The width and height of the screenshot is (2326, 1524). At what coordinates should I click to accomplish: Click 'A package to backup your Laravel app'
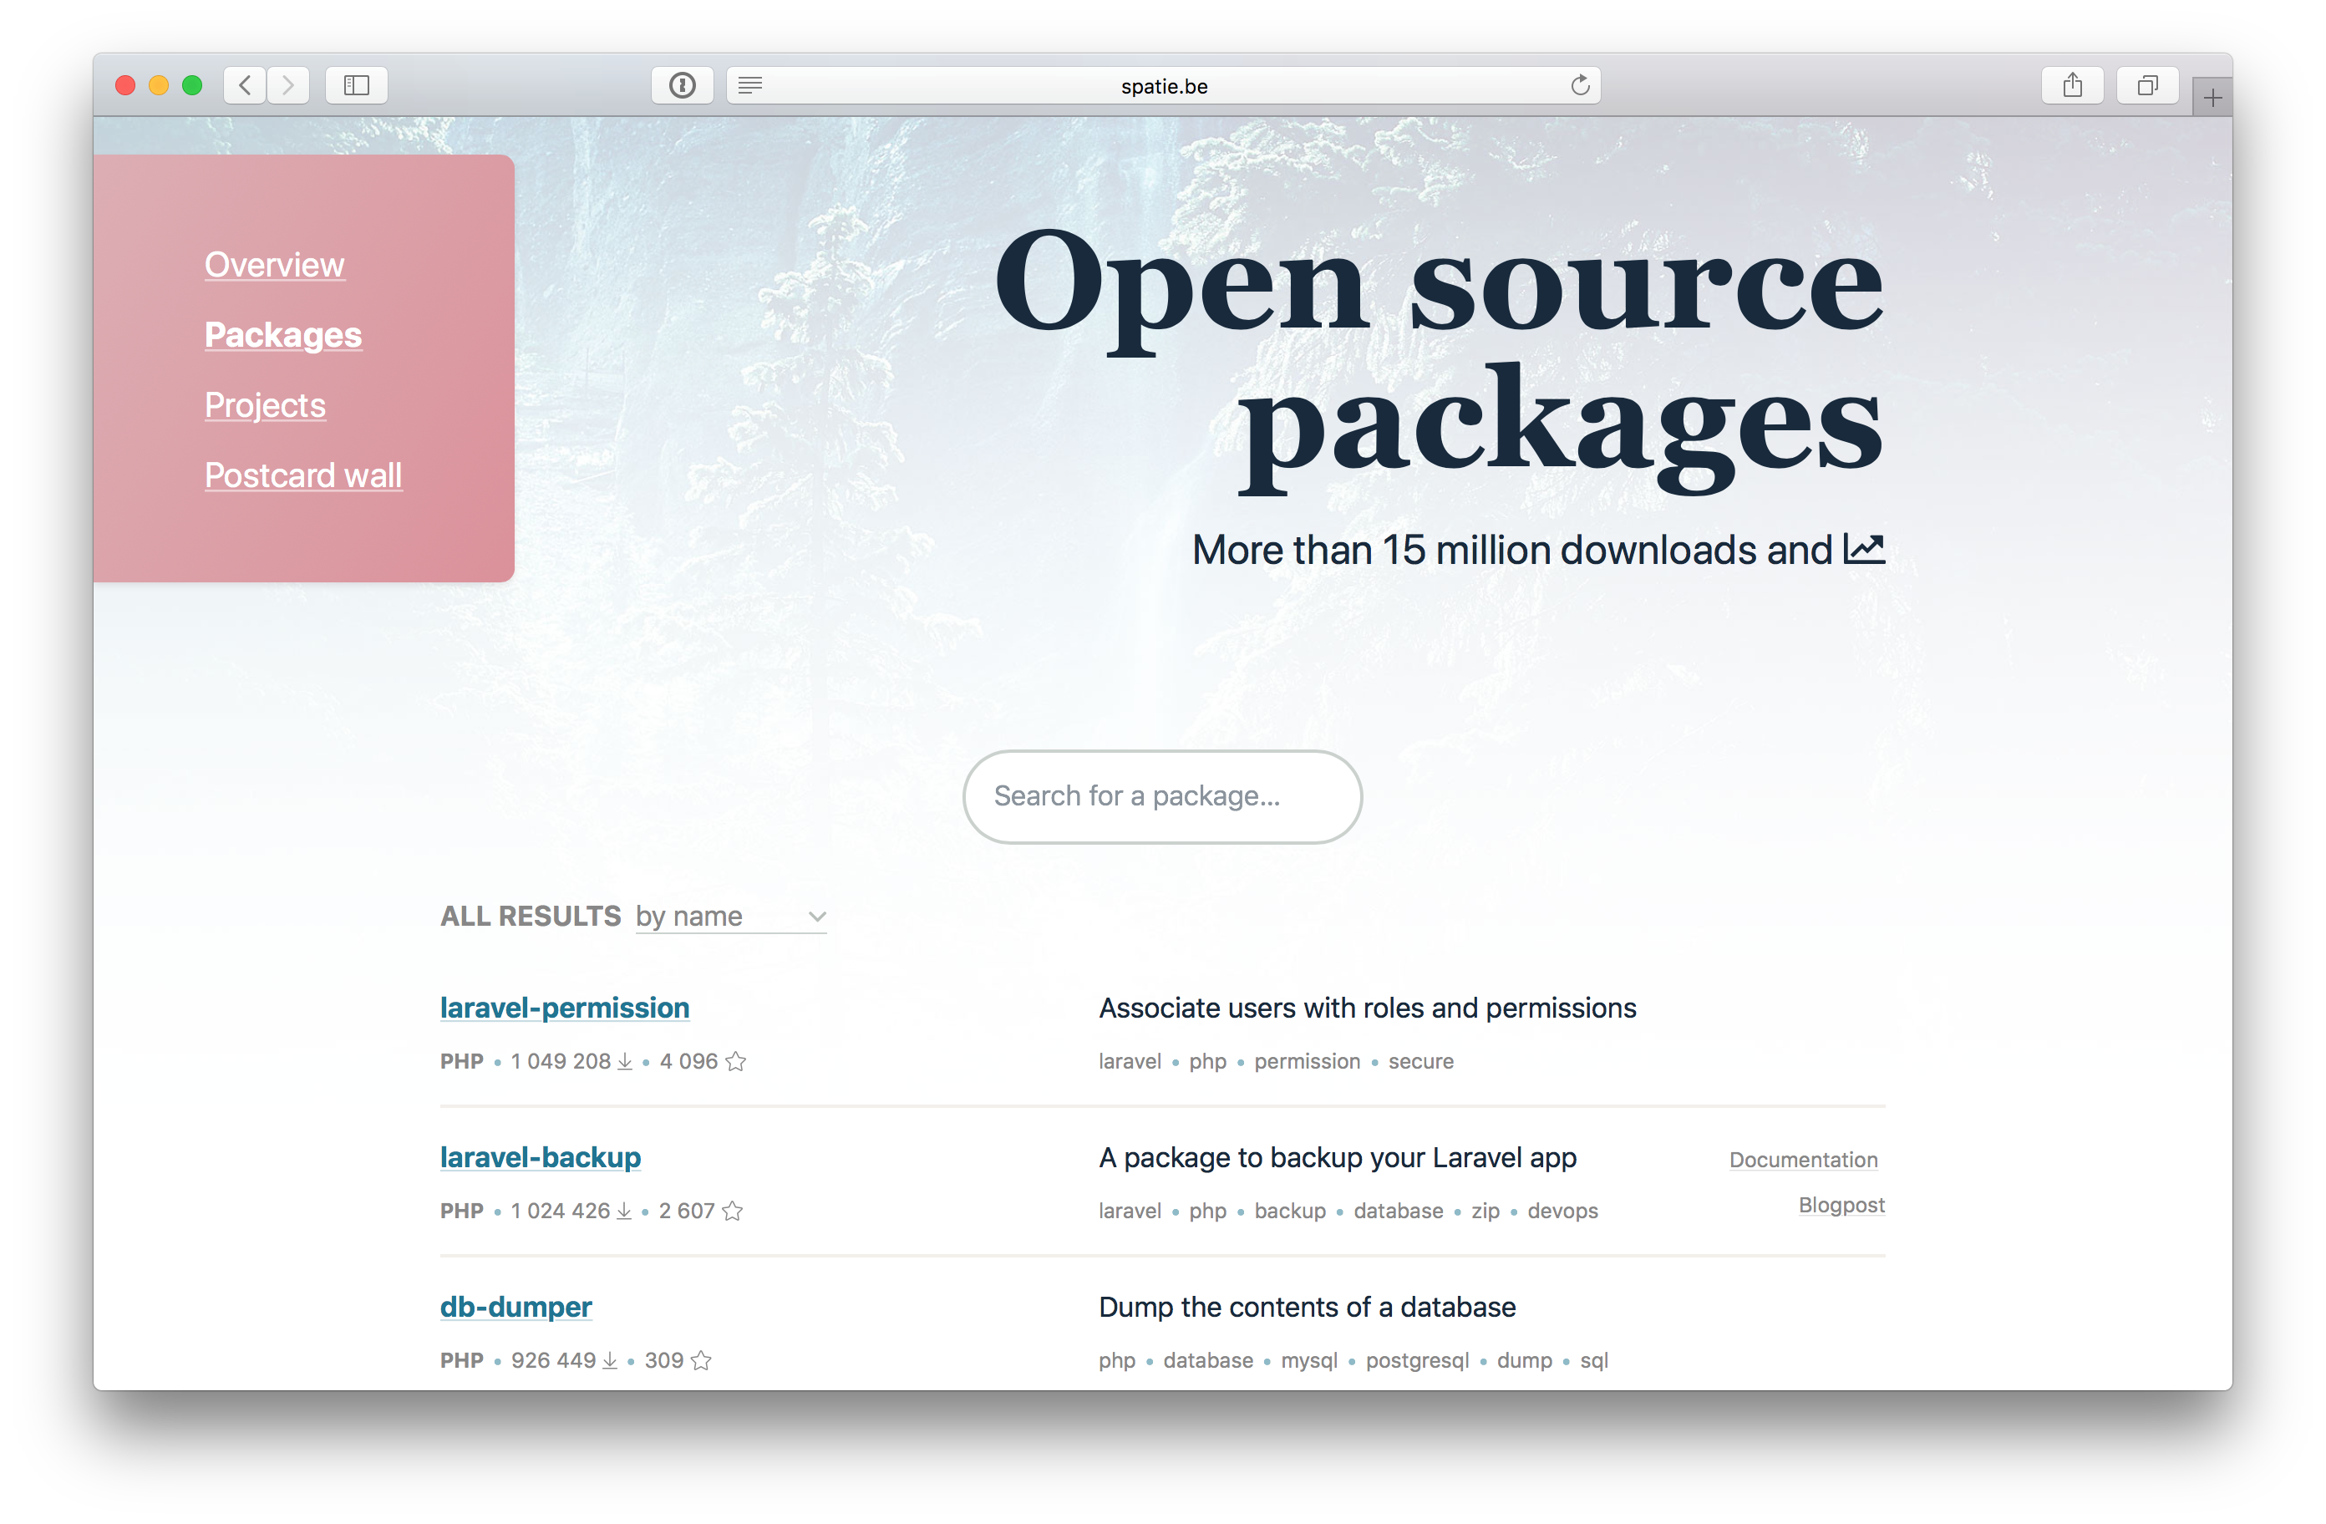pos(1337,1157)
